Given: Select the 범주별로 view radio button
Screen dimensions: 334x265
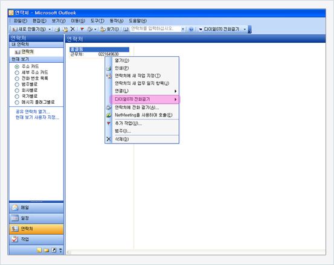Looking at the screenshot, I should tap(17, 85).
